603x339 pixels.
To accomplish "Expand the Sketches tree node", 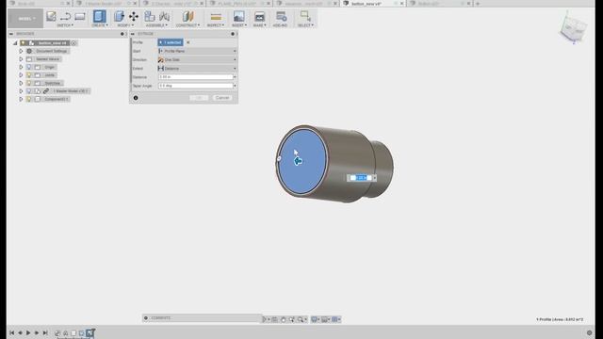I will [x=21, y=83].
